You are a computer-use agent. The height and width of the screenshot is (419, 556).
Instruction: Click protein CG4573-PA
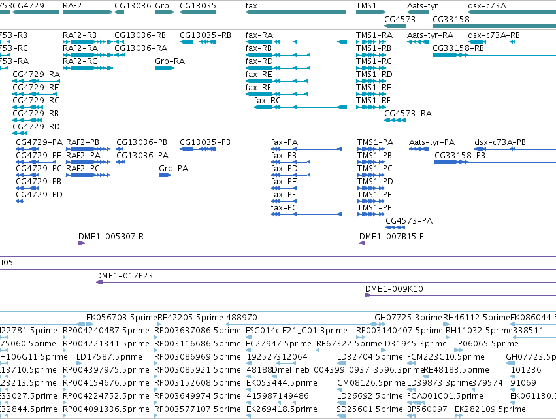pos(395,227)
